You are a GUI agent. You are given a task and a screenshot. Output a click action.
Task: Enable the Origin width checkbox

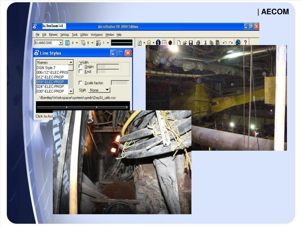[x=81, y=67]
